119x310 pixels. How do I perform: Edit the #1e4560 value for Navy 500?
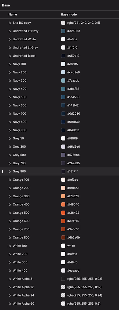74,97
